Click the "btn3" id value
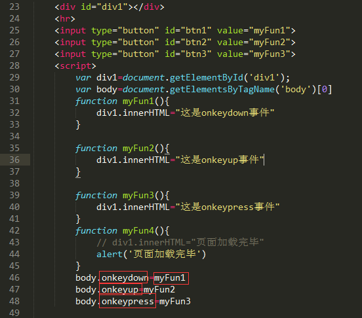This screenshot has height=318, width=362. pyautogui.click(x=196, y=54)
